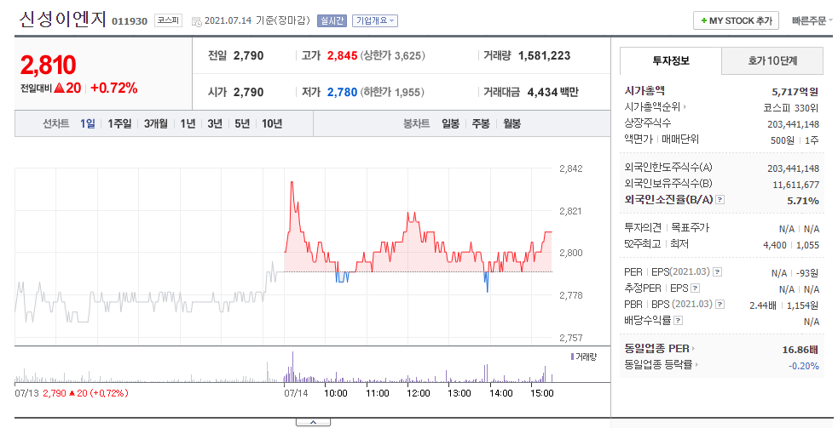
Task: Click the 52주최고 value 4,400
Action: (774, 246)
